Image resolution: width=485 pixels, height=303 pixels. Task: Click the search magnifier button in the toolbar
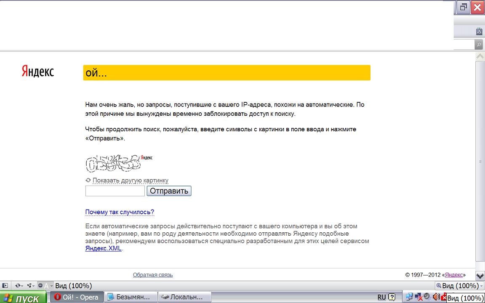click(x=479, y=45)
